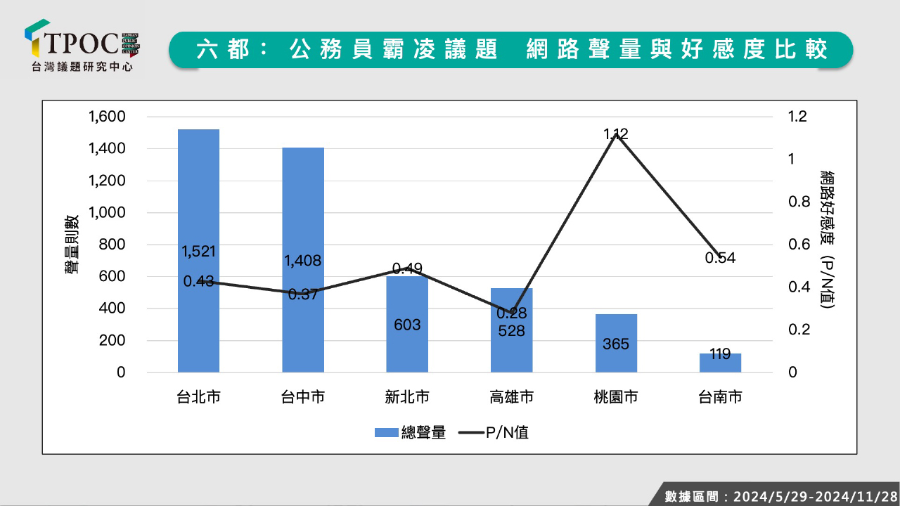Click the 高雄市 bar showing 528
Image resolution: width=900 pixels, height=506 pixels.
coord(511,348)
